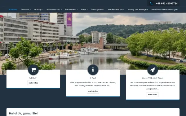Click the shopping cart Shop icon
Screen dimensions: 186x116
coord(33,70)
